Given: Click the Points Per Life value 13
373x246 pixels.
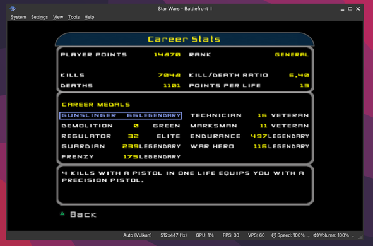Looking at the screenshot, I should click(x=304, y=86).
